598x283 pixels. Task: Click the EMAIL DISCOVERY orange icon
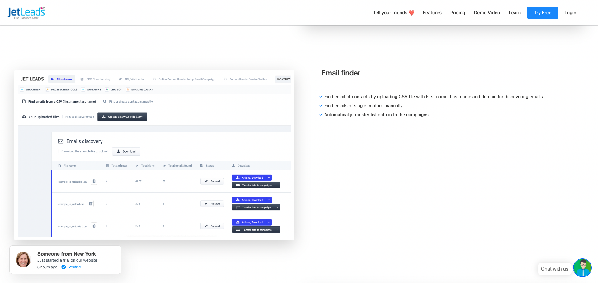tap(128, 89)
